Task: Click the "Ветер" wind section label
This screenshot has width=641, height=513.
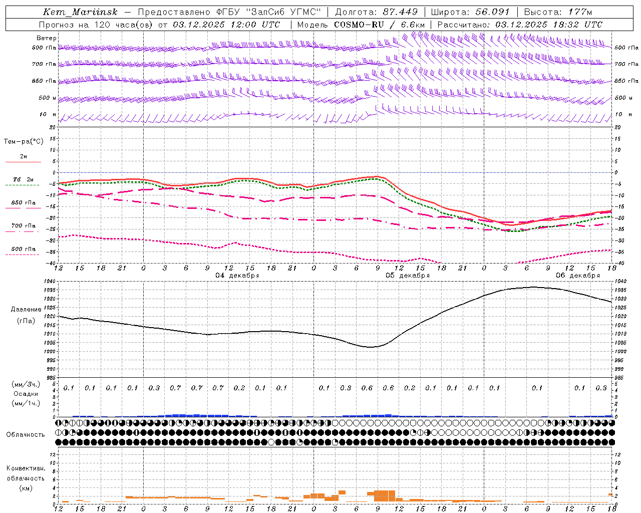Action: [x=47, y=38]
